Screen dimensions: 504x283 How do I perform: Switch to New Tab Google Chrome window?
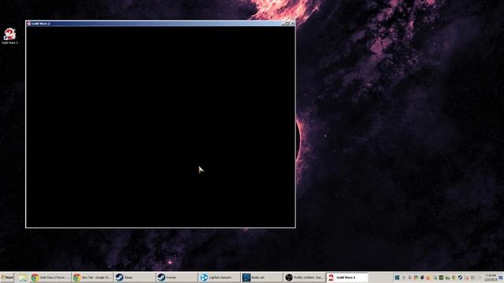[x=92, y=277]
